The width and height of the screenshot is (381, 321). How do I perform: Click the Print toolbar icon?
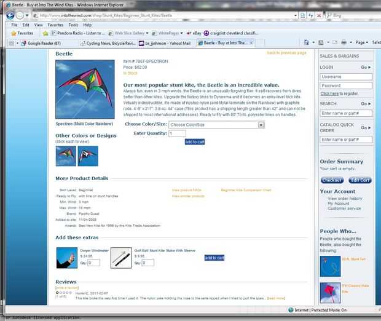coord(344,42)
